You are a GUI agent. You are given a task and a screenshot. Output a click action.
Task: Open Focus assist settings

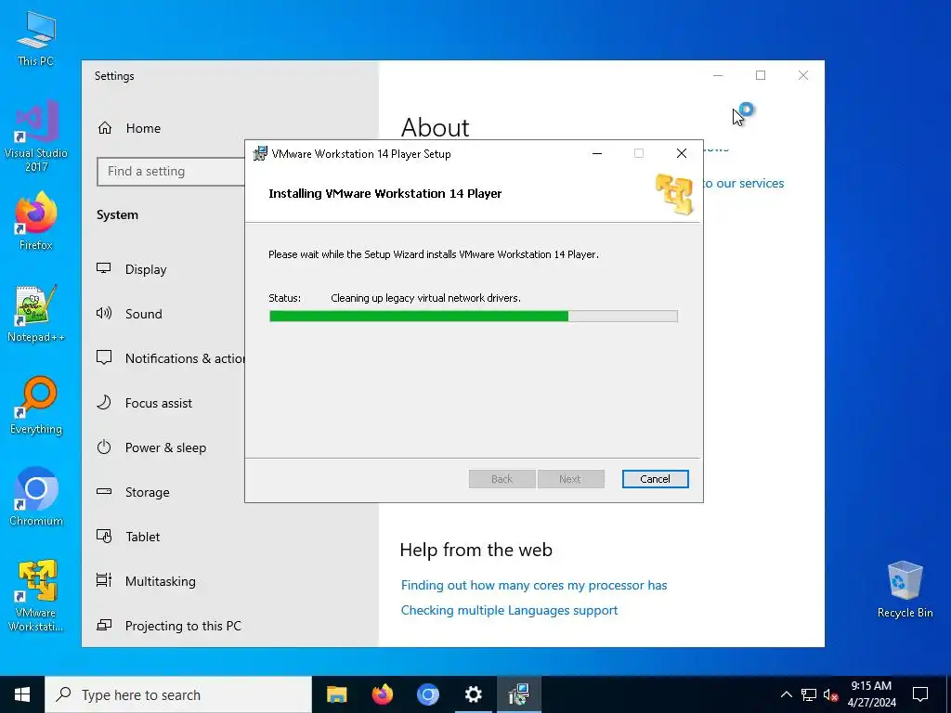point(144,403)
